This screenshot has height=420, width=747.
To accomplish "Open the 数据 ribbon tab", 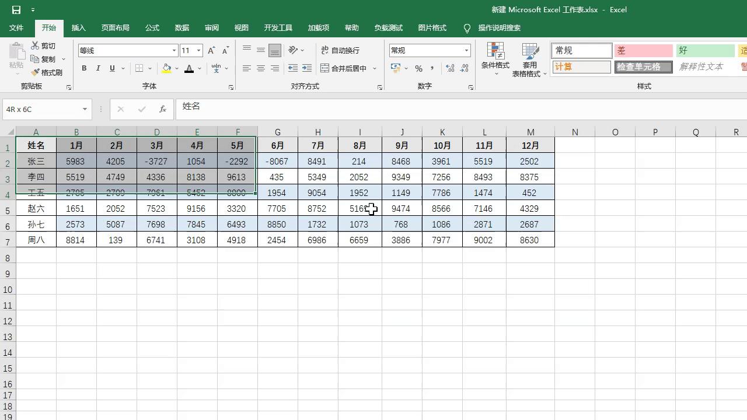I will [181, 27].
